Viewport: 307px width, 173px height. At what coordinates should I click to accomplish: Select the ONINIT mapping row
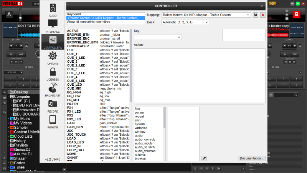(98, 158)
